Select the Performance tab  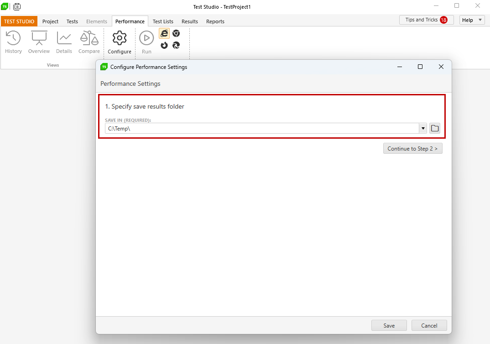point(130,21)
